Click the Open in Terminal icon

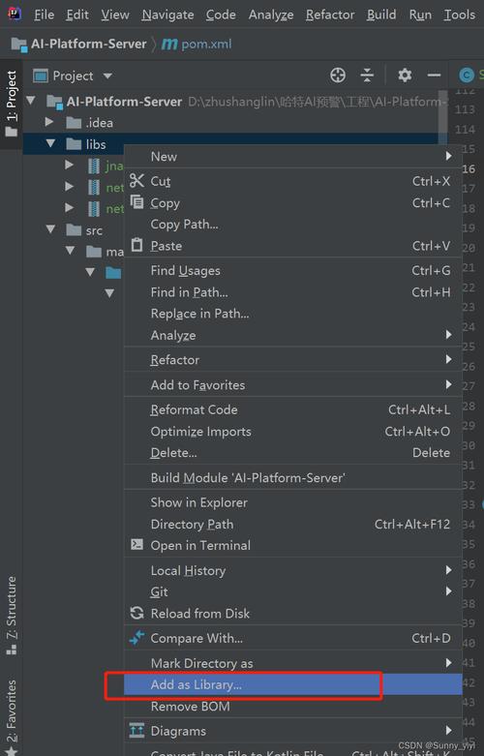(136, 544)
